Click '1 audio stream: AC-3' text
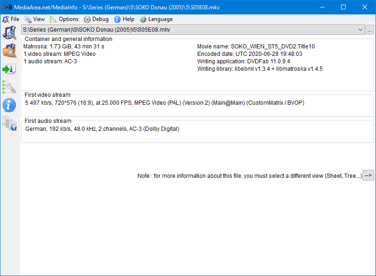The image size is (376, 276). click(50, 61)
